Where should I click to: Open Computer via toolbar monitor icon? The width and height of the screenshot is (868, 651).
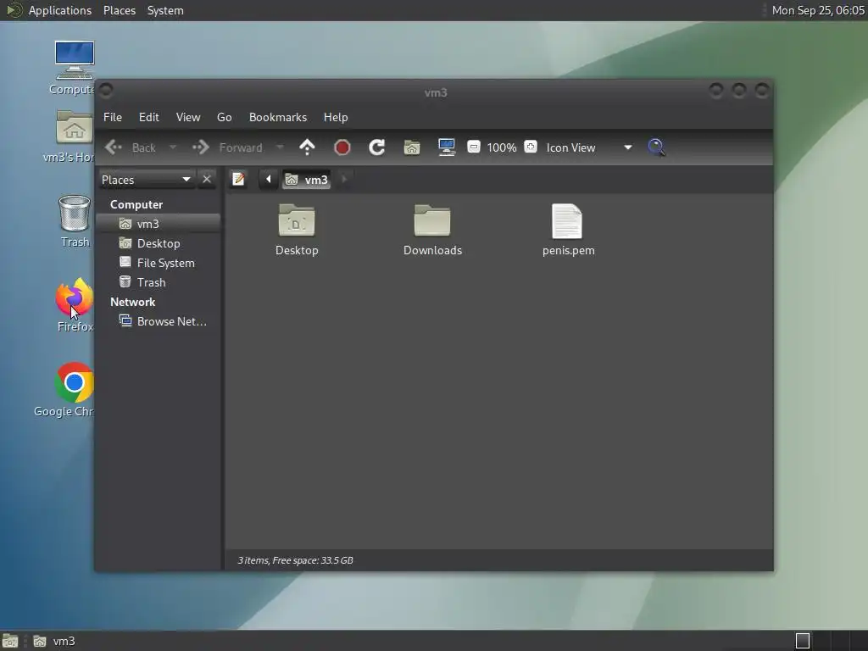pyautogui.click(x=447, y=147)
